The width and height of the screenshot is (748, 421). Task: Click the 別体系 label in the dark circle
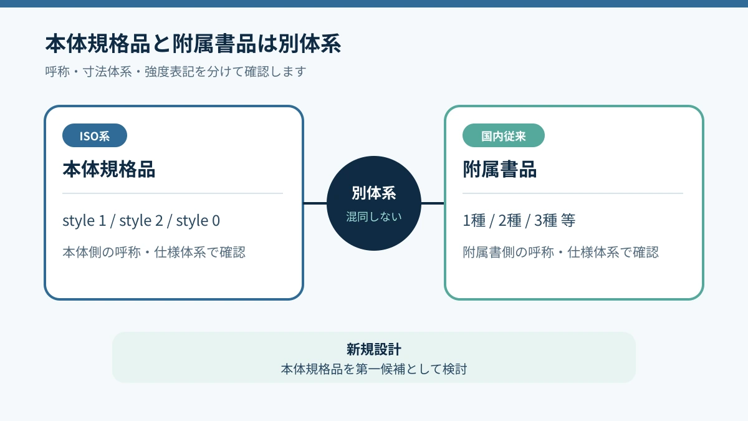click(374, 193)
